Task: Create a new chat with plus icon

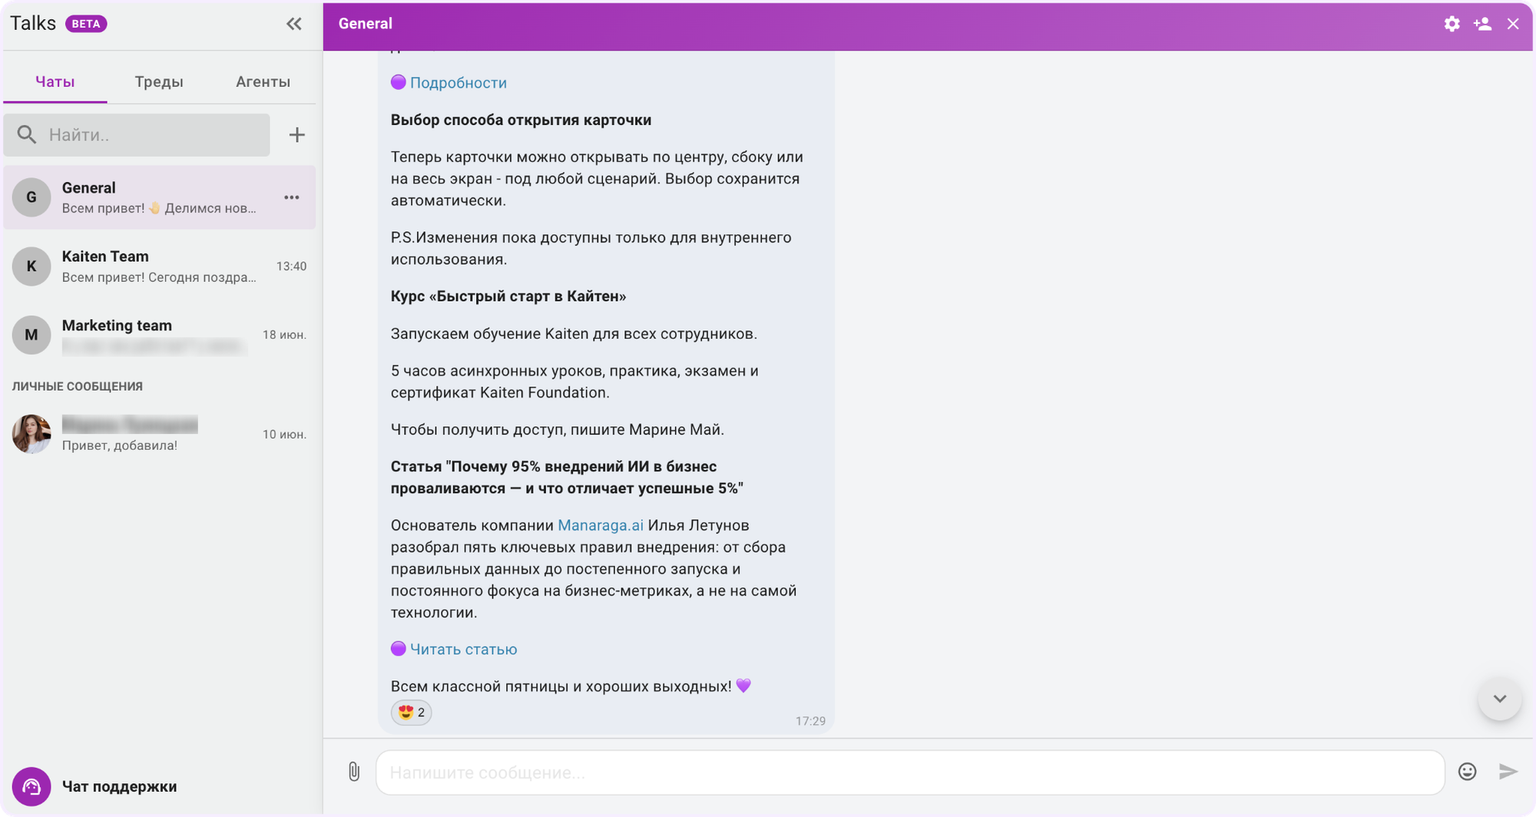Action: [296, 135]
